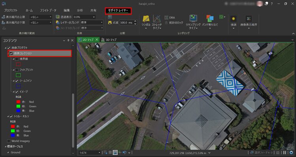
Task: Increase the 点滅 interval with the up stepper
Action: point(135,21)
